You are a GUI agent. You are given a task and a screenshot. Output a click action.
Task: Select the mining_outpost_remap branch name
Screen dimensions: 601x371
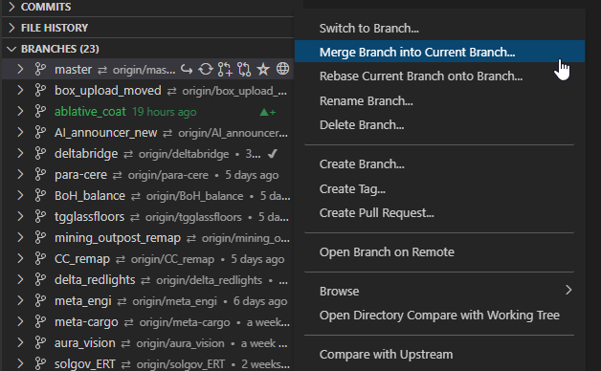pyautogui.click(x=118, y=238)
